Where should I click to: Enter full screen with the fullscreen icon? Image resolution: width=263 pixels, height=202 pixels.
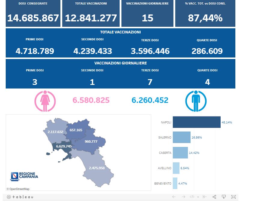pos(234,197)
